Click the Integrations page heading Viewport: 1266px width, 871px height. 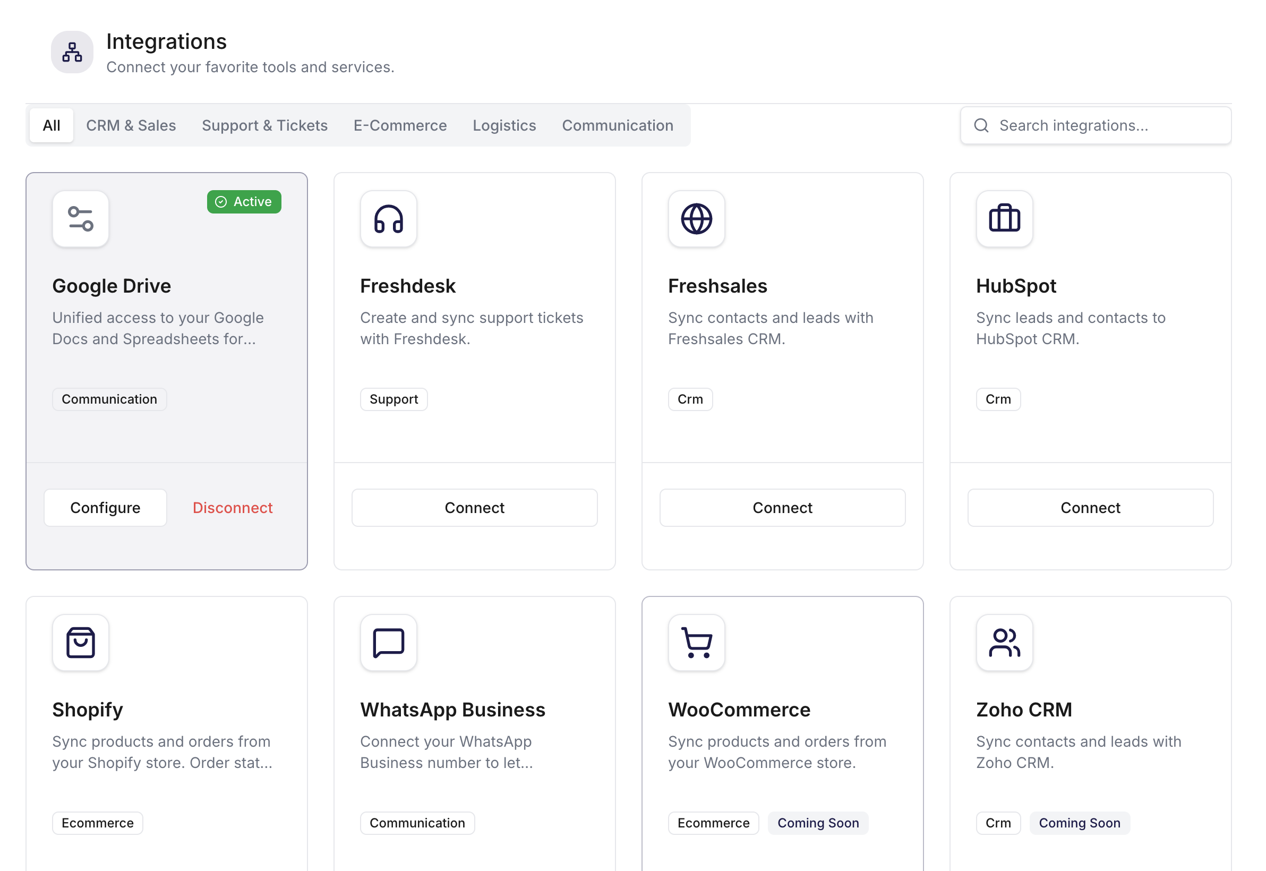(166, 42)
